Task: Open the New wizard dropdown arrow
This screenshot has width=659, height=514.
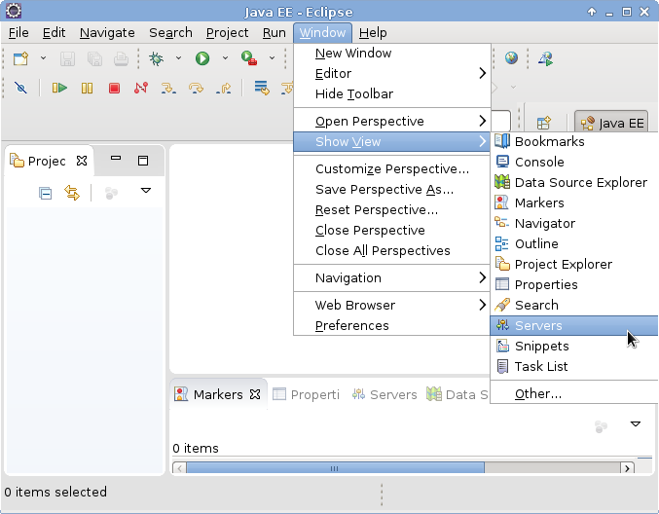Action: coord(43,58)
